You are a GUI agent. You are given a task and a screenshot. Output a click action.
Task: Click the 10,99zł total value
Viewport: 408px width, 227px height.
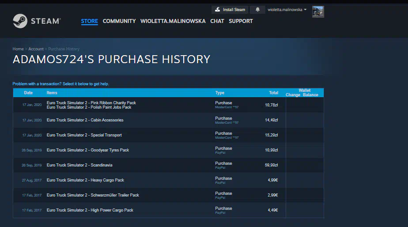272,150
